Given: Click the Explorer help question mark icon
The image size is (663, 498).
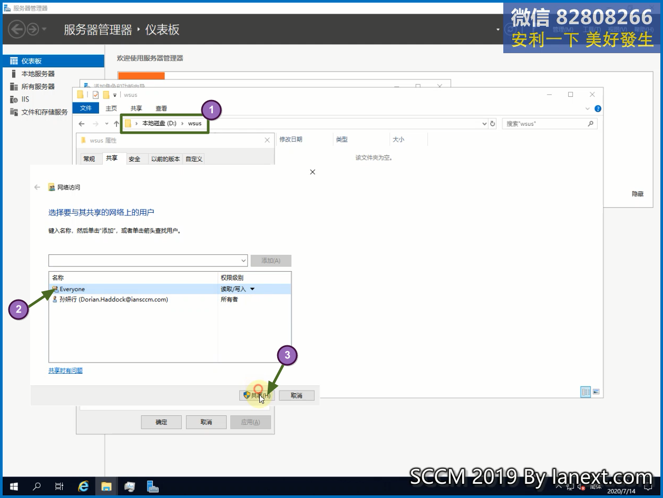Looking at the screenshot, I should tap(598, 108).
